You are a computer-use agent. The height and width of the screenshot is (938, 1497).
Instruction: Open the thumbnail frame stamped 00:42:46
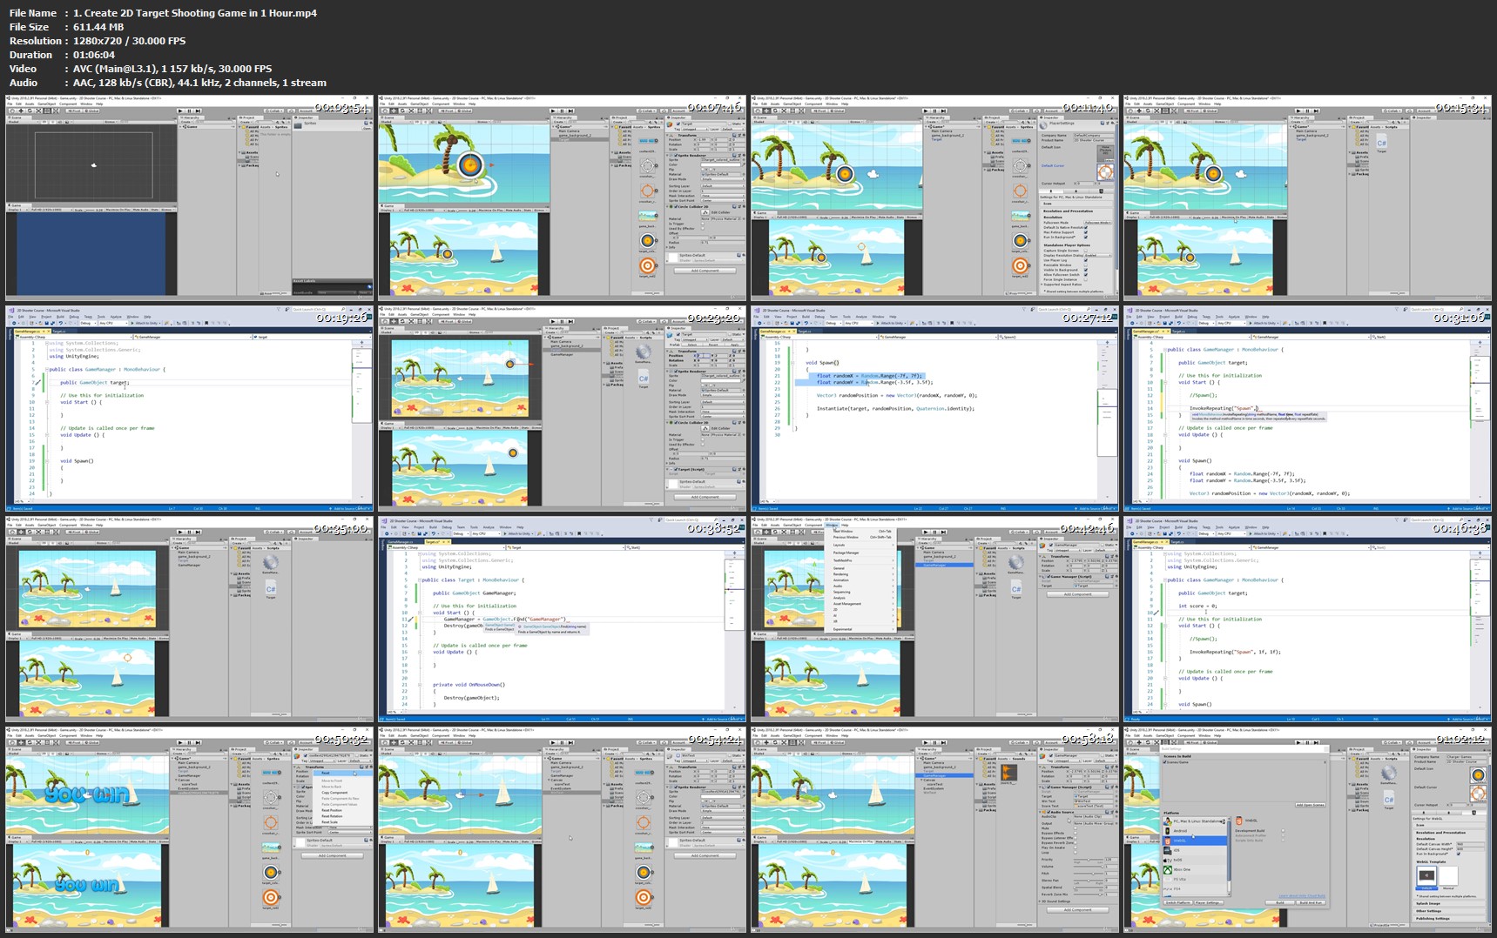(935, 619)
